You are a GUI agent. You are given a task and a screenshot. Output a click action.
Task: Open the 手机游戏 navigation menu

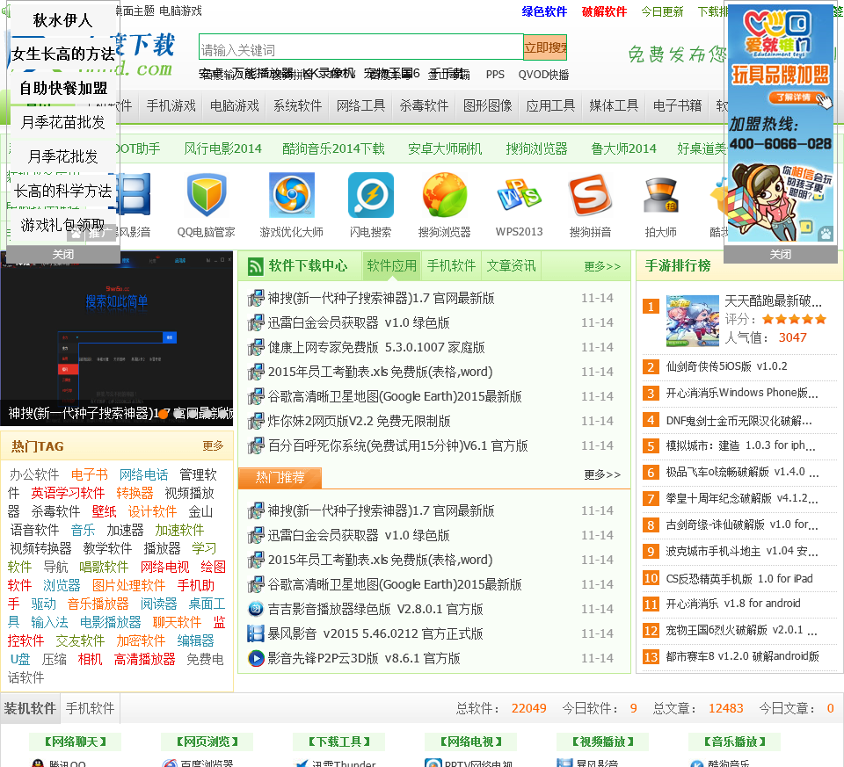pos(171,105)
